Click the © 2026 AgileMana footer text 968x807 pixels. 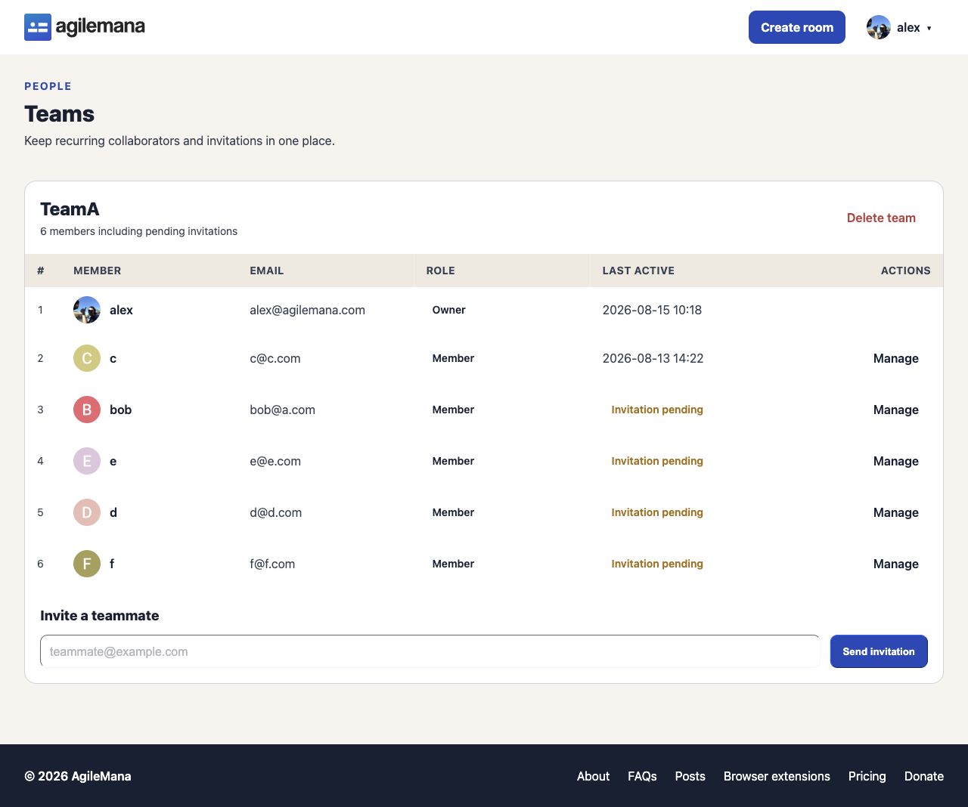coord(77,776)
